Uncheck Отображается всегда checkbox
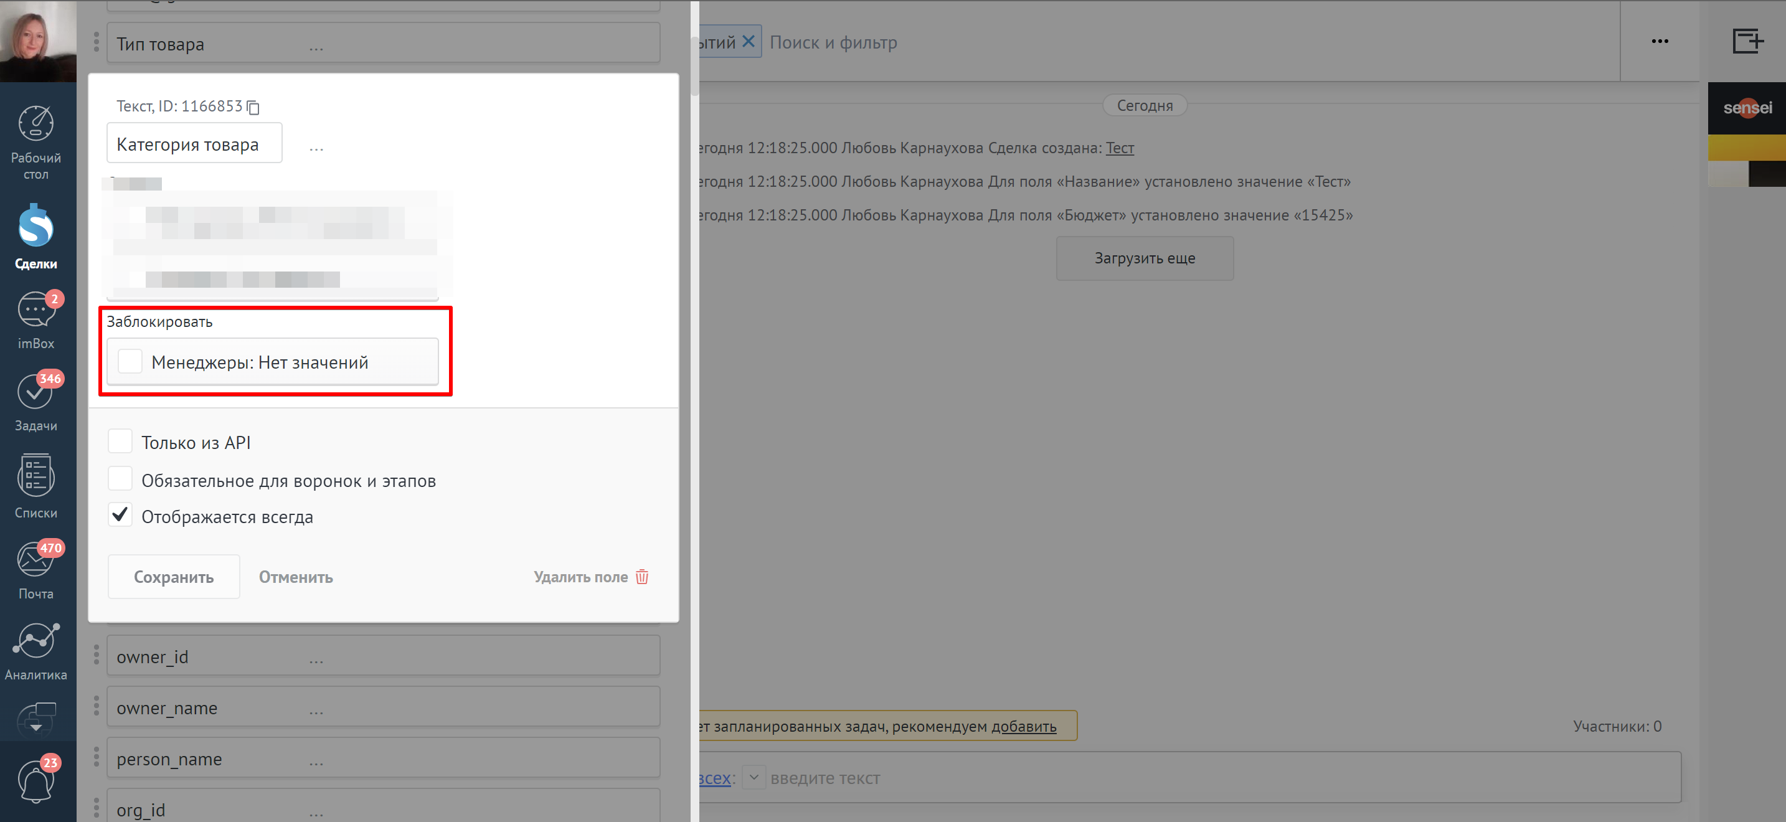The height and width of the screenshot is (822, 1786). coord(120,515)
